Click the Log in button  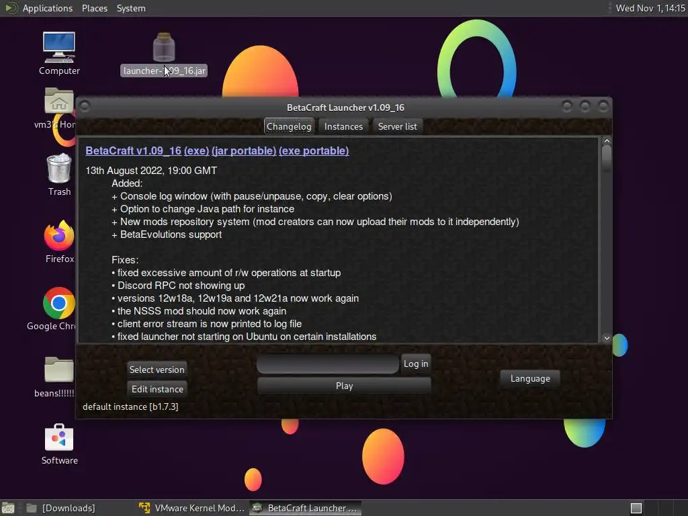(x=415, y=363)
